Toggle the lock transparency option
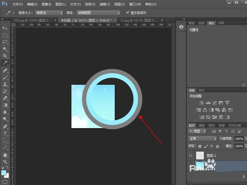 click(x=200, y=146)
